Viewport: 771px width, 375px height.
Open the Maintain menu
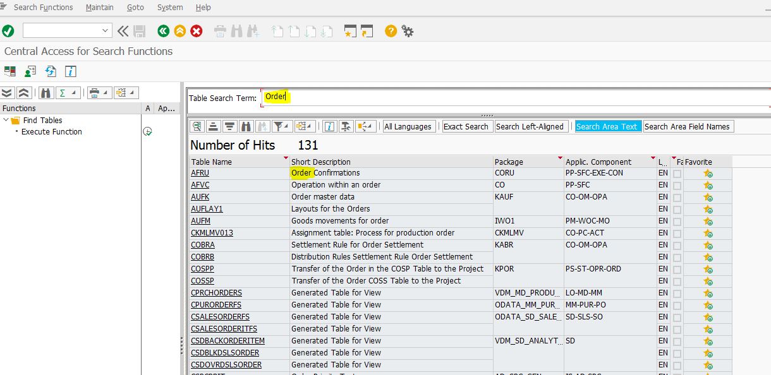(100, 8)
